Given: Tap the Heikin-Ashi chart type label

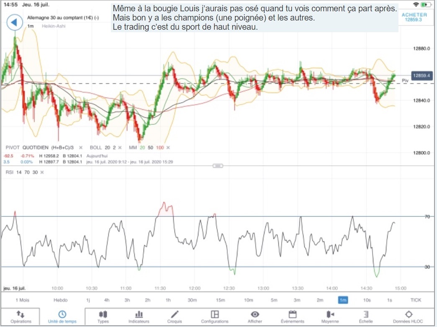Looking at the screenshot, I should [x=54, y=26].
